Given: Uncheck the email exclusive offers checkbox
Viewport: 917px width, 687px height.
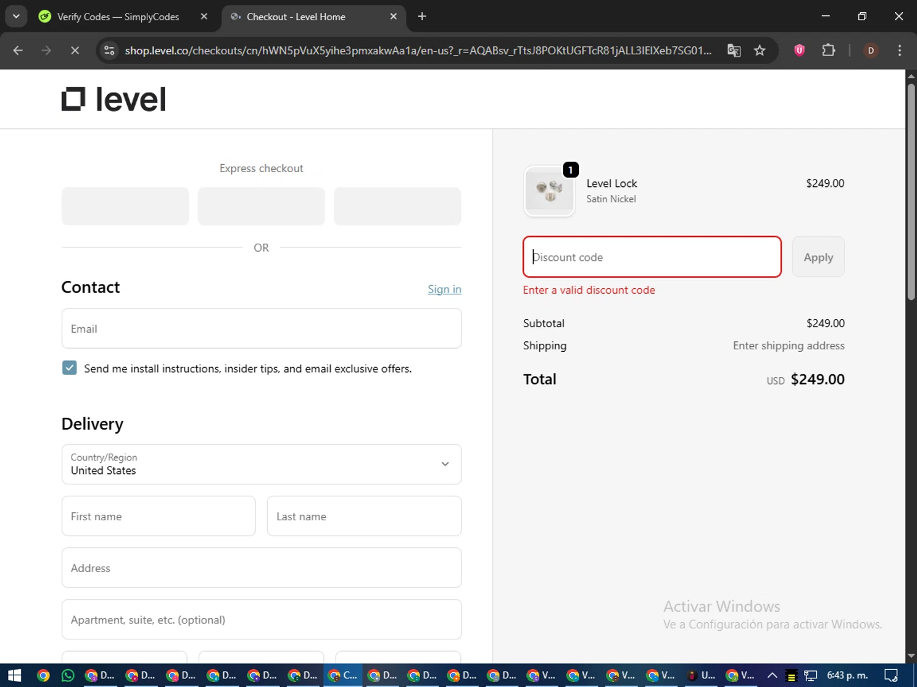Looking at the screenshot, I should [x=70, y=368].
